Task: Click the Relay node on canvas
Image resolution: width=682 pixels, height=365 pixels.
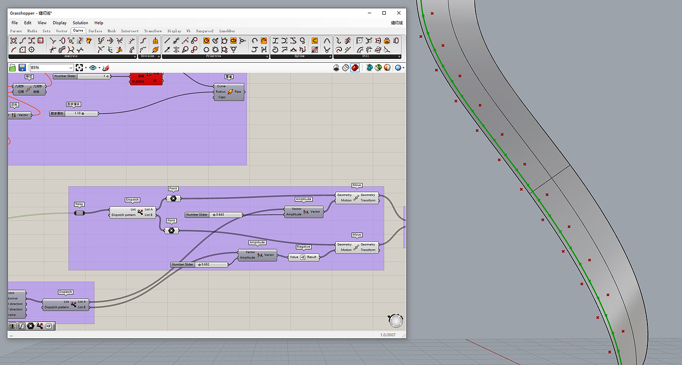Action: [x=79, y=213]
